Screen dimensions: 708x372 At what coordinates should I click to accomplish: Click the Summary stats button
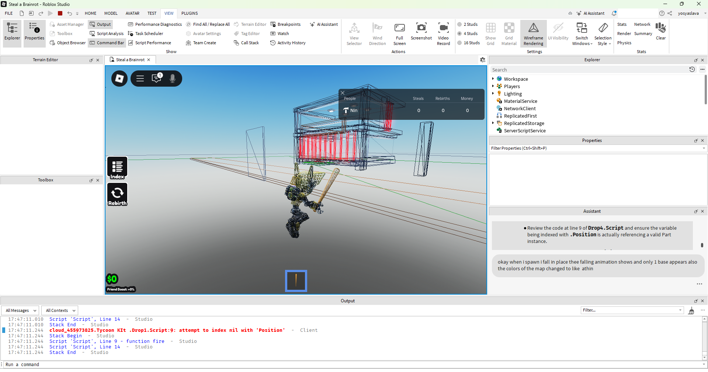pyautogui.click(x=643, y=34)
